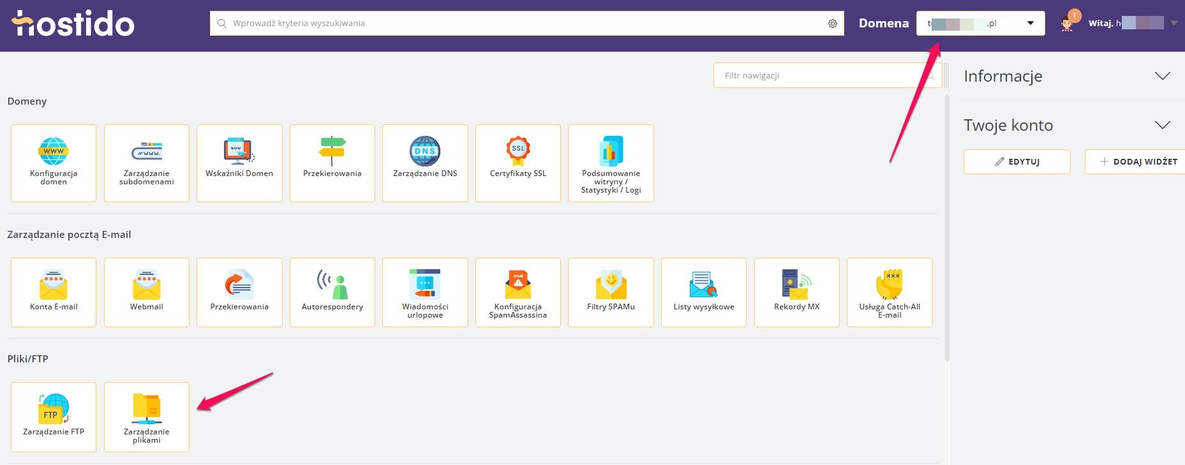Open the Przekierowania tile under Domeny
This screenshot has height=465, width=1185.
(332, 163)
